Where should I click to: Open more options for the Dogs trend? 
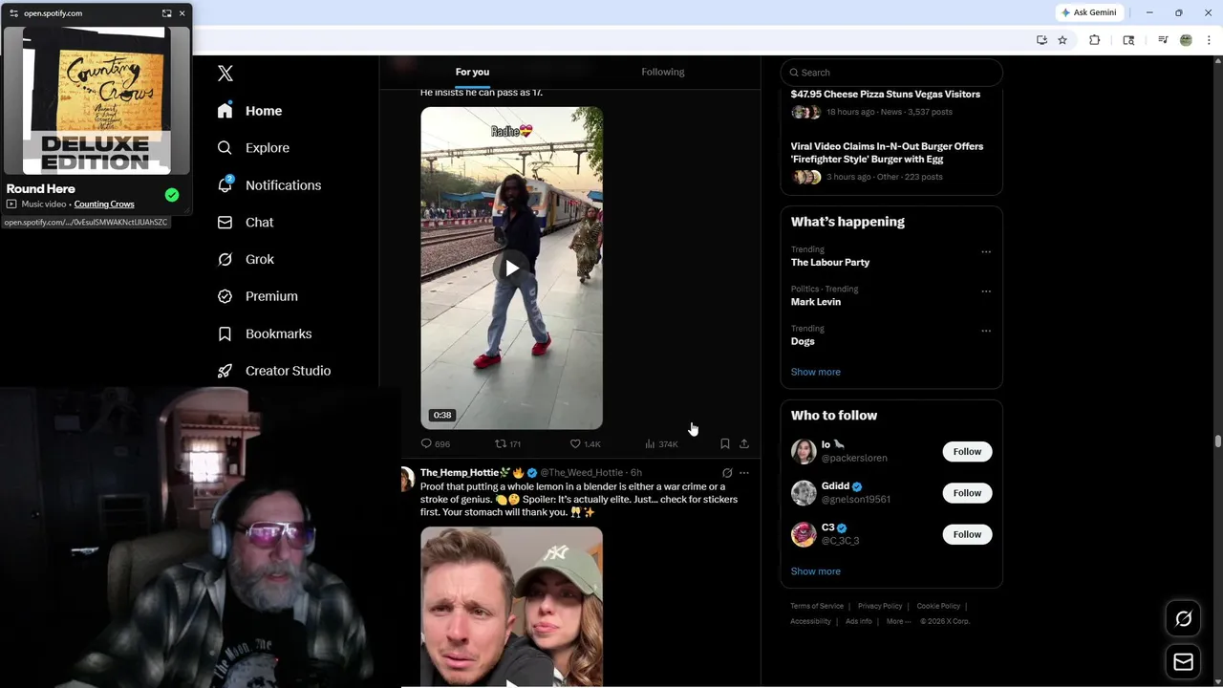coord(986,332)
